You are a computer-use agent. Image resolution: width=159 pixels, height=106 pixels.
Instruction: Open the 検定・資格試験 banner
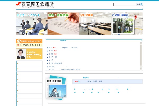(63, 24)
